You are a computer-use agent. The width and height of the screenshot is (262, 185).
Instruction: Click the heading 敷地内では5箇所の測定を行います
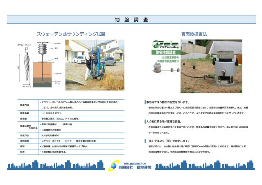(x=167, y=102)
